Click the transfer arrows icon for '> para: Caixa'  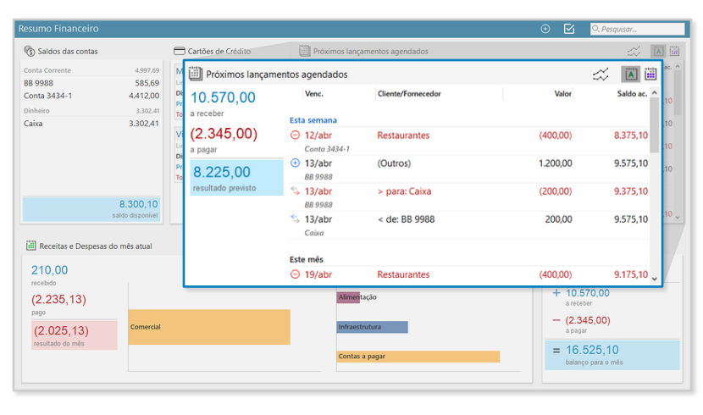(295, 191)
